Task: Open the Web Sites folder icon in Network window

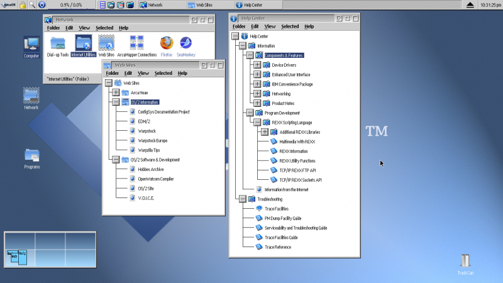Action: pyautogui.click(x=106, y=47)
